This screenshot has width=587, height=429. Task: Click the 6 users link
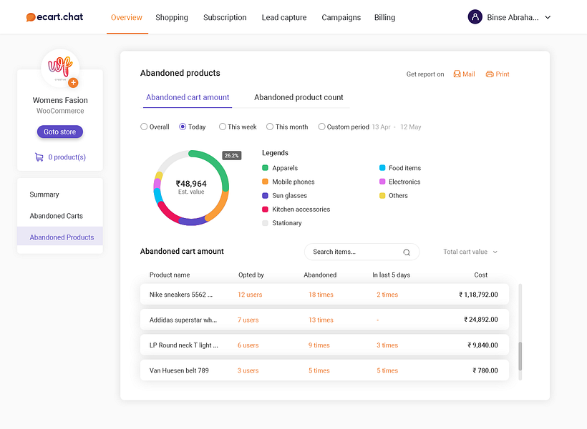click(248, 345)
